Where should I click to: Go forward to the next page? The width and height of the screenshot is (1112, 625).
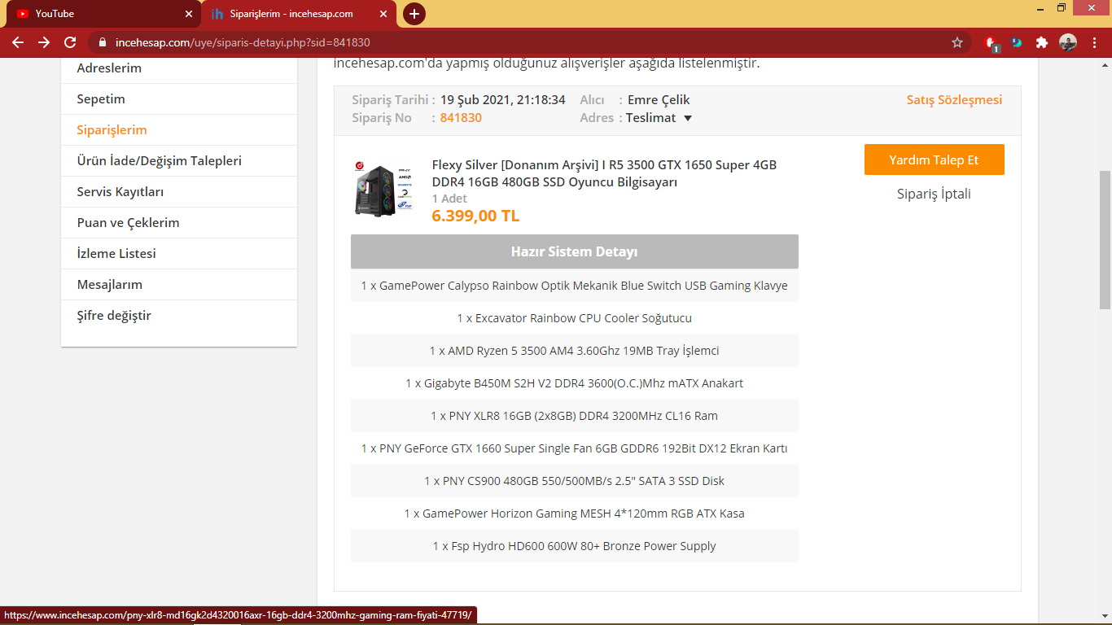[44, 42]
